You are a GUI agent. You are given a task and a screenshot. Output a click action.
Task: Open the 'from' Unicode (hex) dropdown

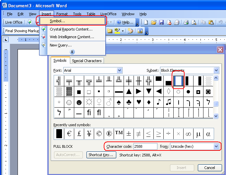216,146
